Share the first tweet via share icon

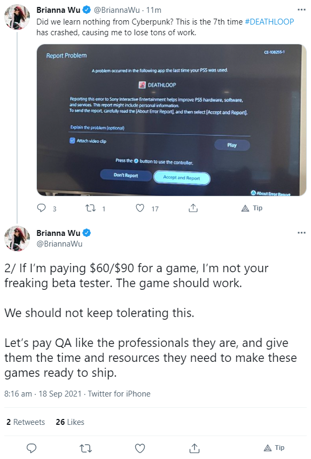click(x=193, y=208)
